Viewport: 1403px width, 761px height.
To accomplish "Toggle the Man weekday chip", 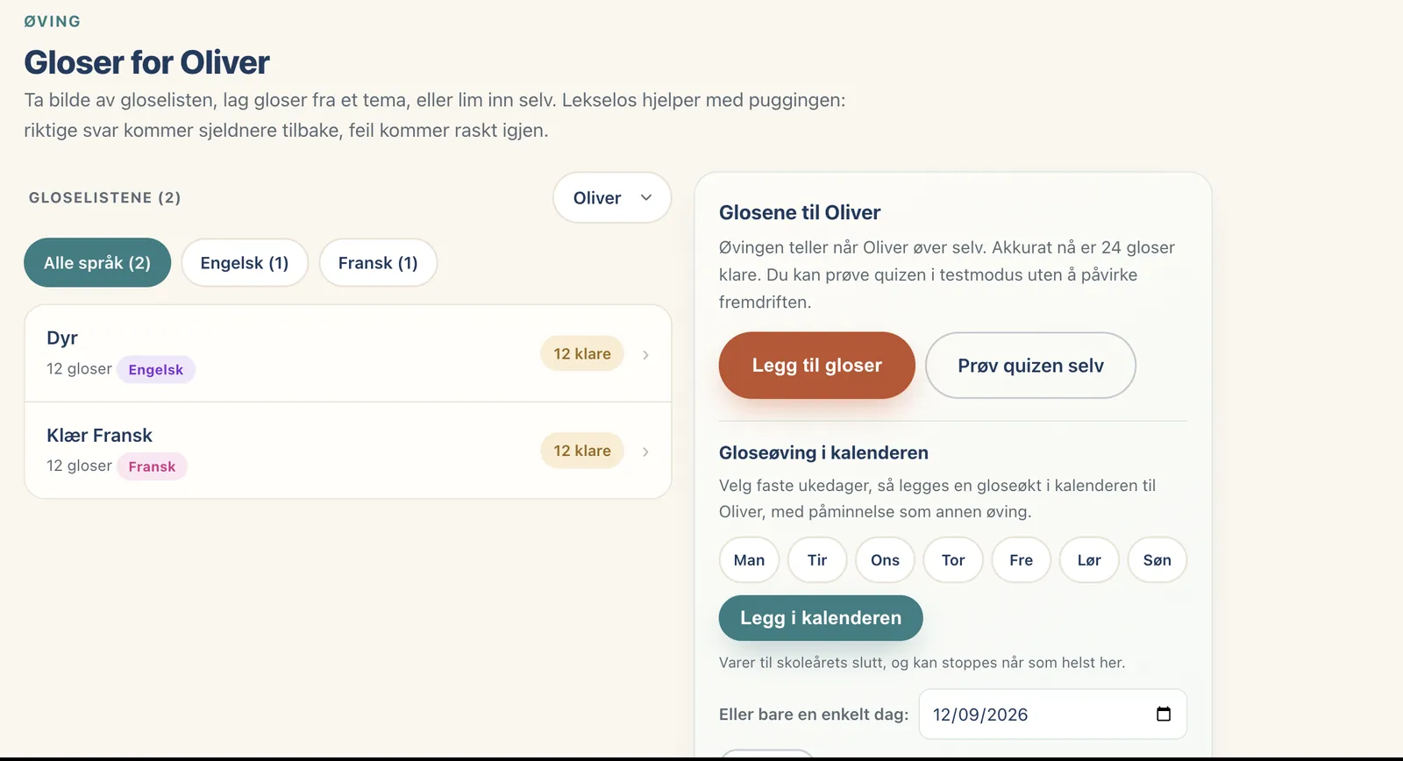I will 750,560.
